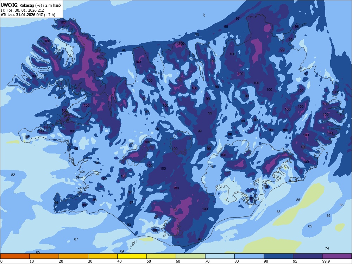The image size is (352, 264).
Task: Click the '99.9' legend scale label
Action: (x=326, y=261)
